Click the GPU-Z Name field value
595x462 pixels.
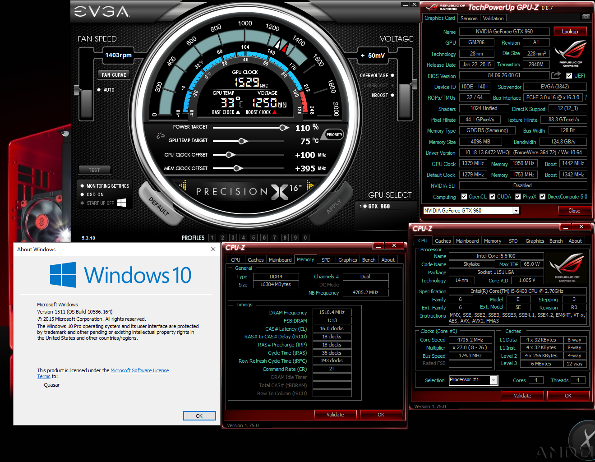(x=504, y=32)
